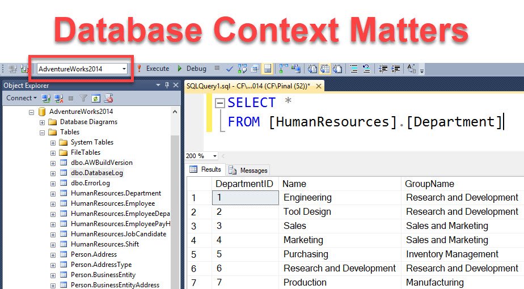Close the SQLQuery1.sql tab
The image size is (524, 289).
[x=319, y=86]
